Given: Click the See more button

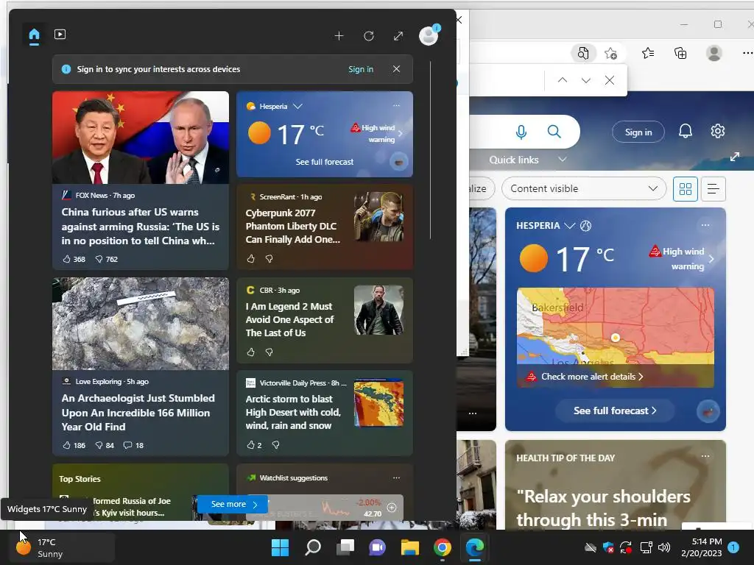Looking at the screenshot, I should [233, 504].
